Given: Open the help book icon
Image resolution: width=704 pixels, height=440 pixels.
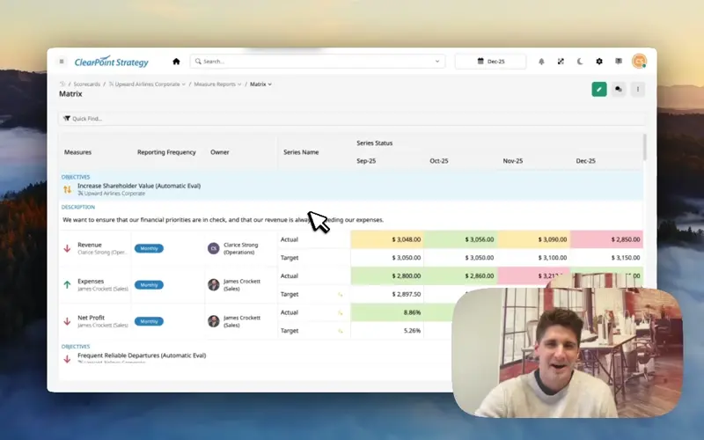Looking at the screenshot, I should (619, 62).
